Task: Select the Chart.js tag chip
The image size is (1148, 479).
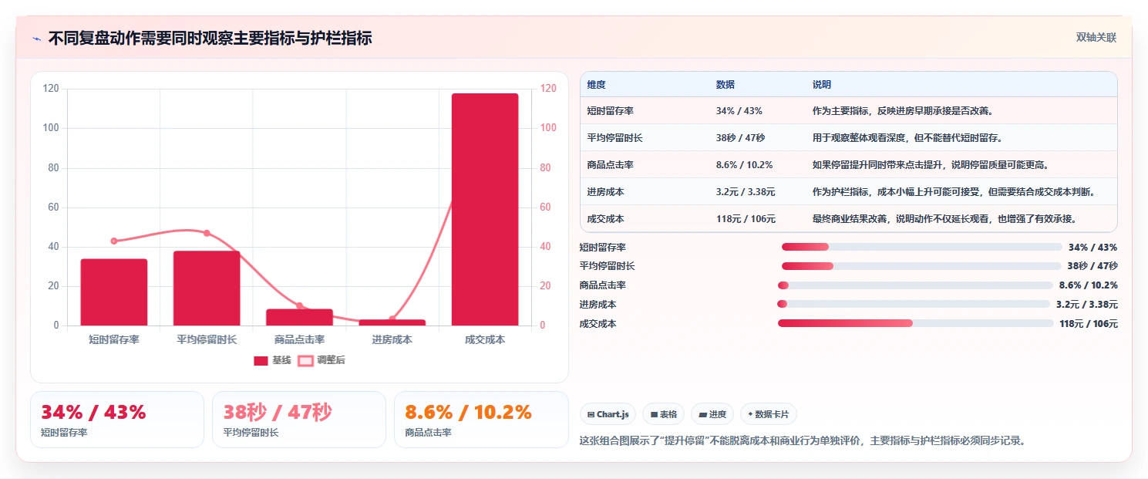Action: click(608, 414)
